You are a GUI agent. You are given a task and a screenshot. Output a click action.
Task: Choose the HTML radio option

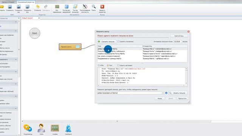click(99, 65)
